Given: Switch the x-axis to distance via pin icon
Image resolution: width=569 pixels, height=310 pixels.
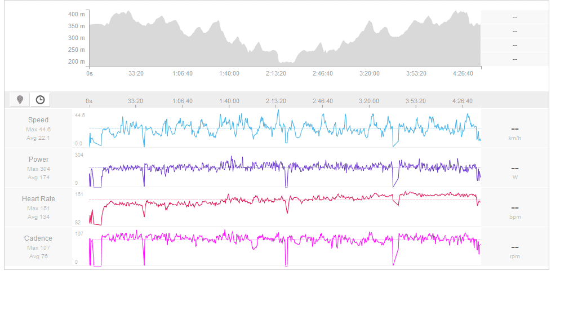Looking at the screenshot, I should (20, 100).
